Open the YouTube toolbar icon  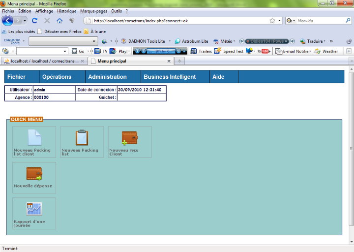pyautogui.click(x=264, y=51)
